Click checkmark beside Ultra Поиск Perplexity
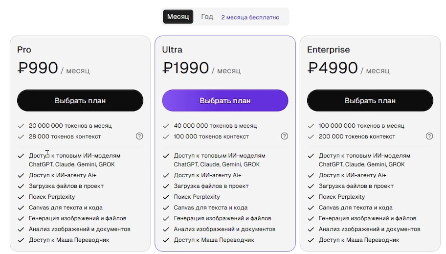 [x=166, y=197]
